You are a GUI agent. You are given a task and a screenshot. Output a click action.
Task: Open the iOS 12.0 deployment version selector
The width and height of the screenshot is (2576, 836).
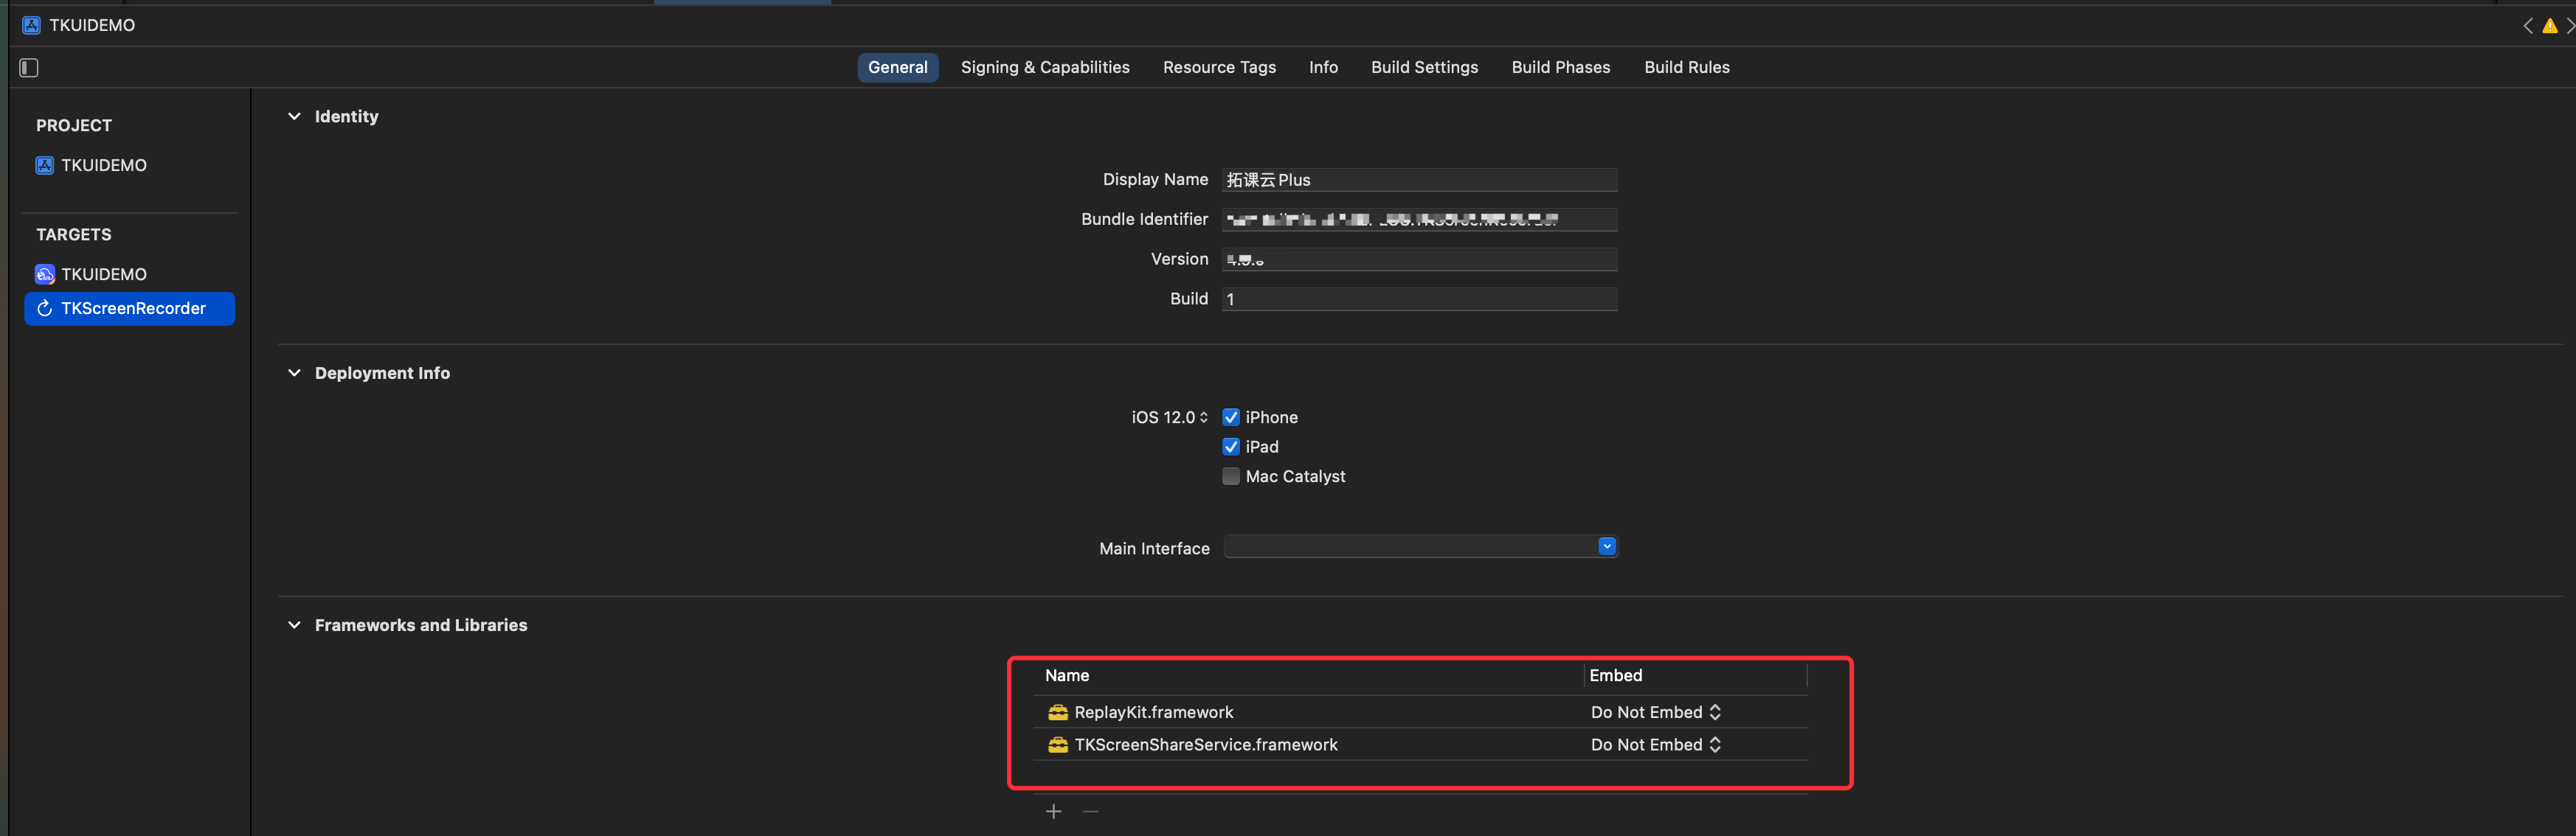coord(1170,417)
